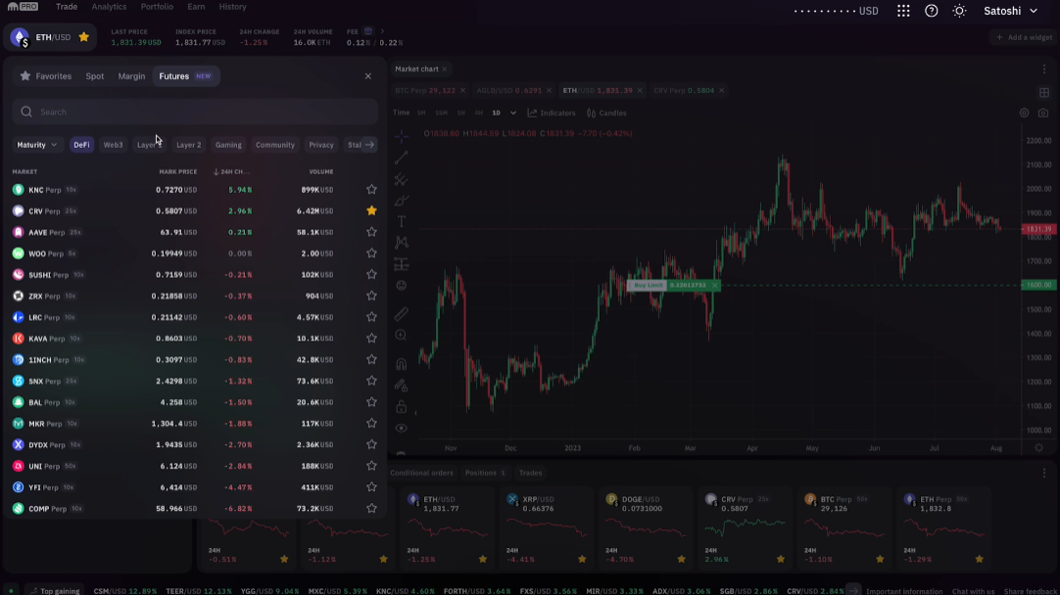Expand the Maturity filter dropdown
The height and width of the screenshot is (595, 1060).
coord(36,145)
